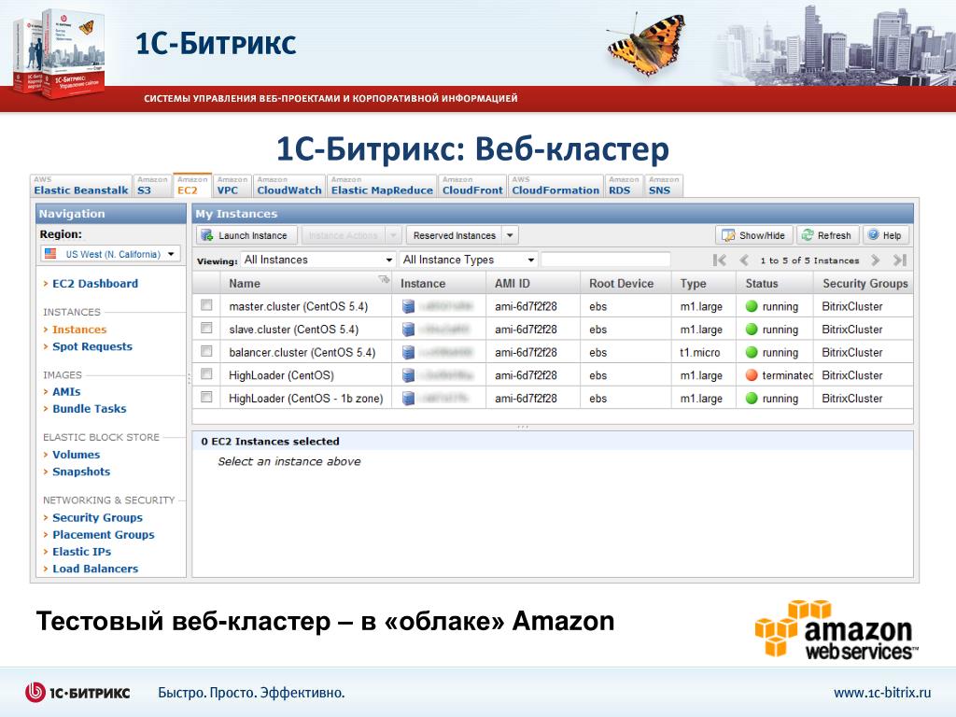
Task: Switch to the SNS tab
Action: point(664,186)
